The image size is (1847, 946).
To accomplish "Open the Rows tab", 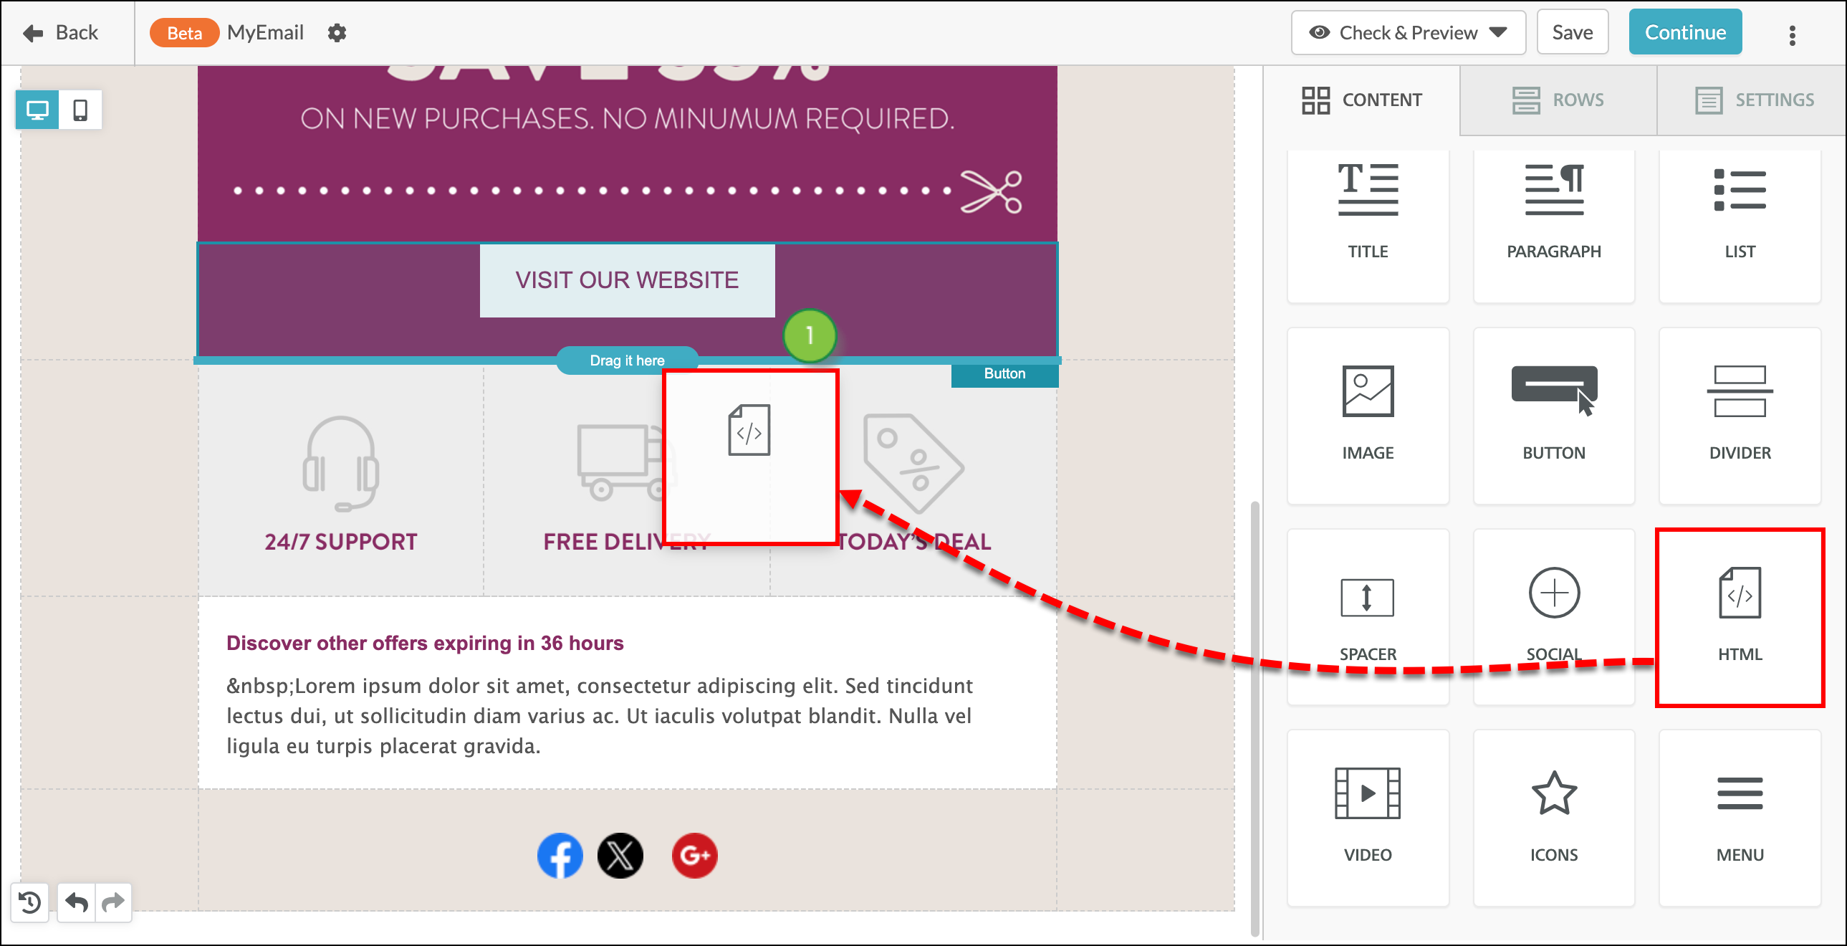I will (x=1558, y=100).
